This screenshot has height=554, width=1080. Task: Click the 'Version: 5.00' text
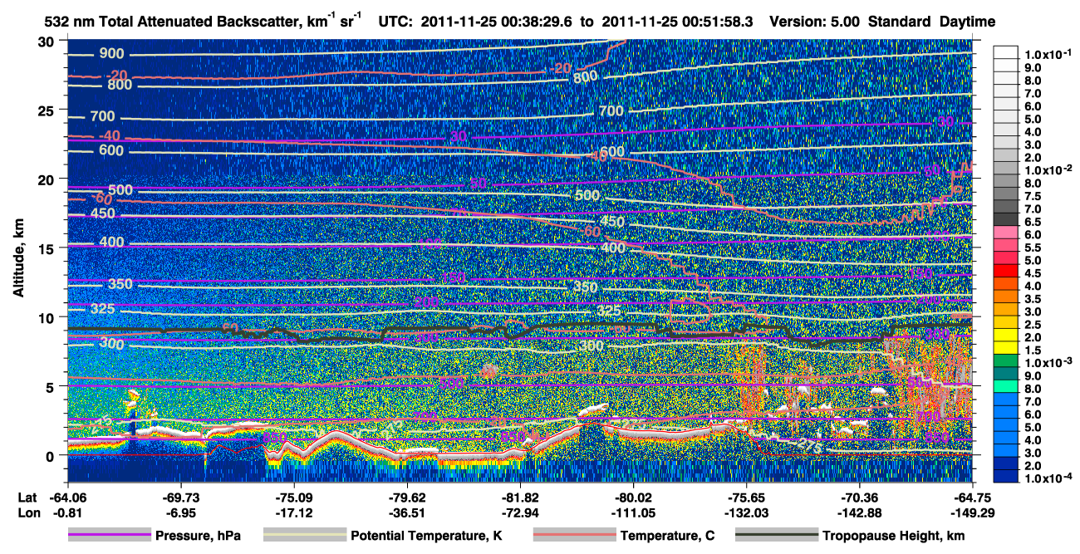(x=815, y=22)
